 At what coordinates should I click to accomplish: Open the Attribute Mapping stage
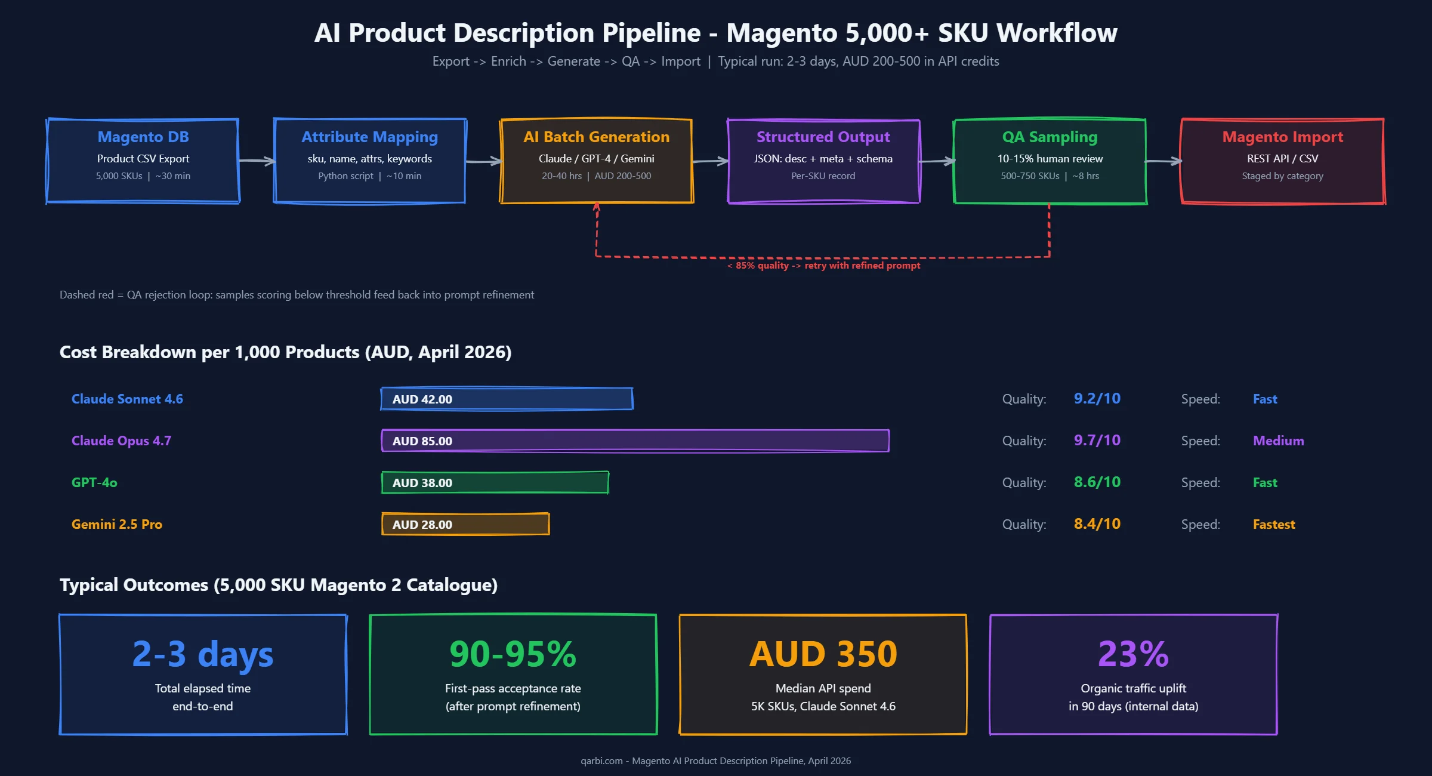coord(369,160)
